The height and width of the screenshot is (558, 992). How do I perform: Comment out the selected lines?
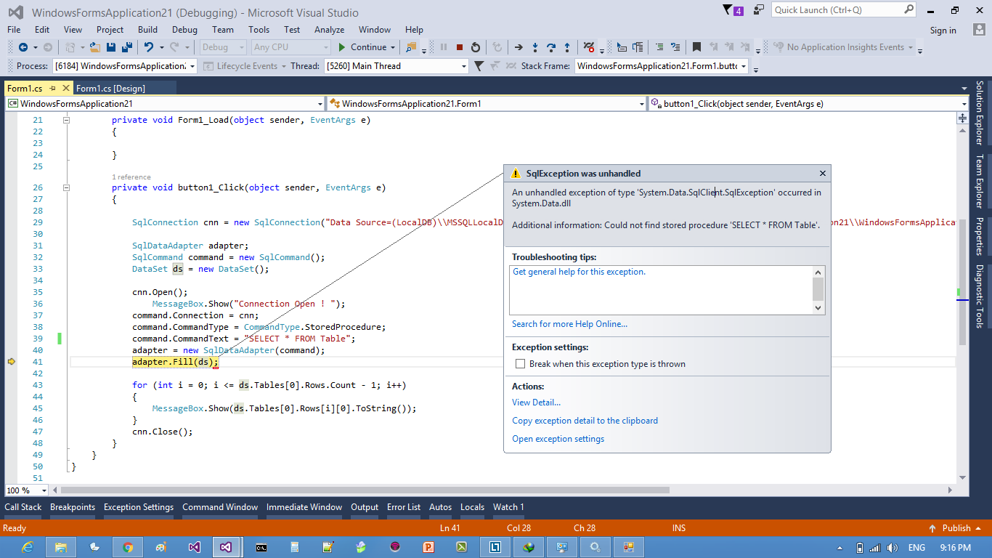(x=659, y=47)
